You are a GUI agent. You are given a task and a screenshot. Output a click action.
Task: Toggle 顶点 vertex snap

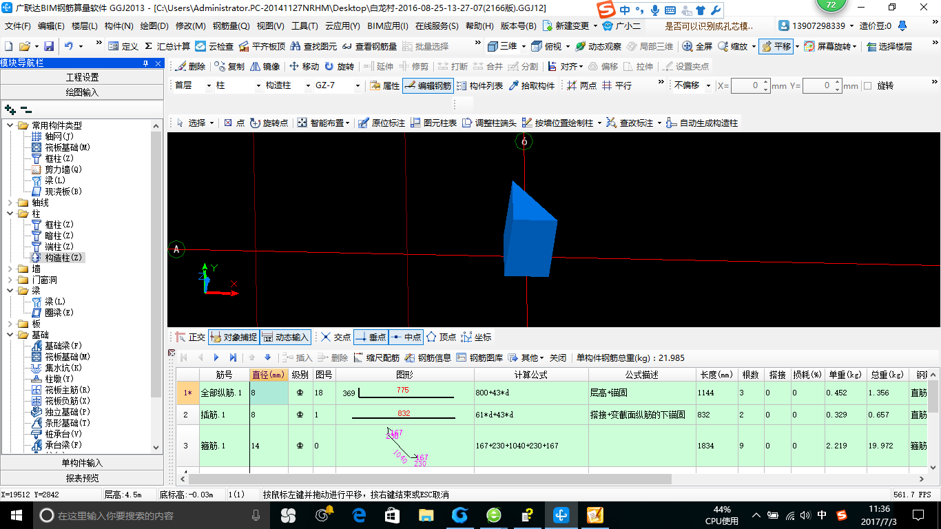coord(441,337)
